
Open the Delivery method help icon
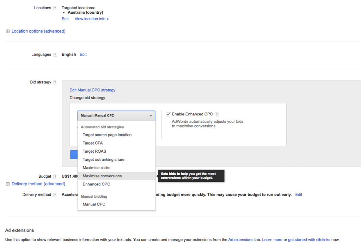(x=55, y=195)
